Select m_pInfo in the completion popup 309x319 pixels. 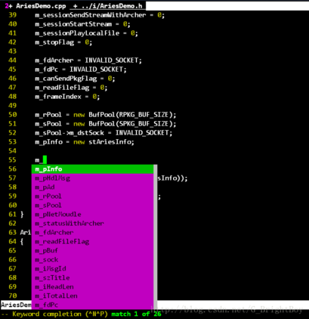(x=92, y=169)
